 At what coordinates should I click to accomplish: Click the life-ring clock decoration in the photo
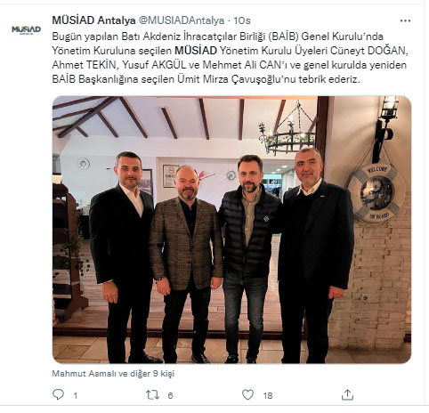click(376, 192)
